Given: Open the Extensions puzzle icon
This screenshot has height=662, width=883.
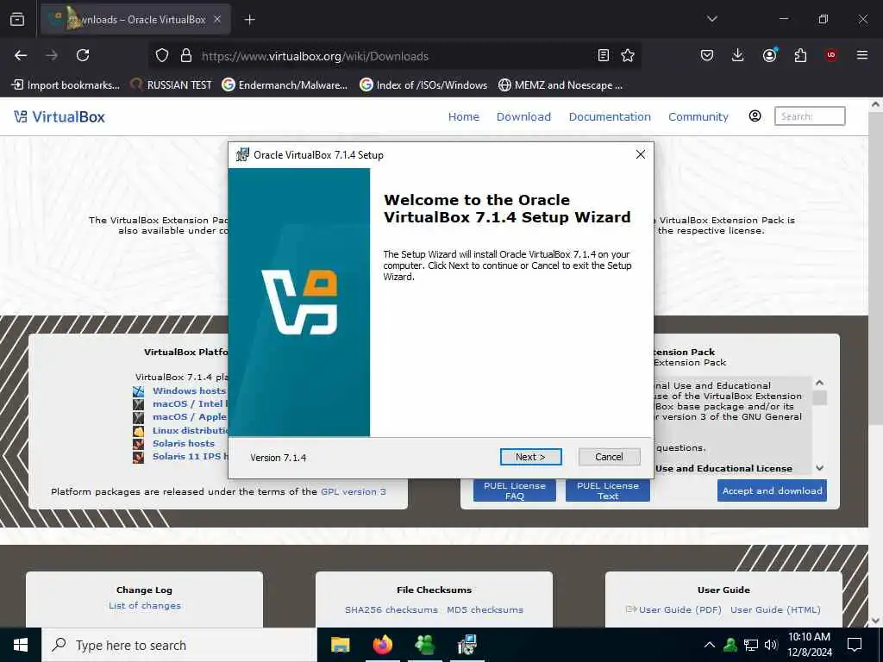Looking at the screenshot, I should tap(800, 55).
